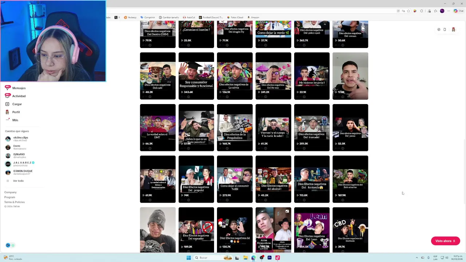Screen dimensions: 466x262
Task: Open Football (Soccer) bookmark
Action: 211,17
